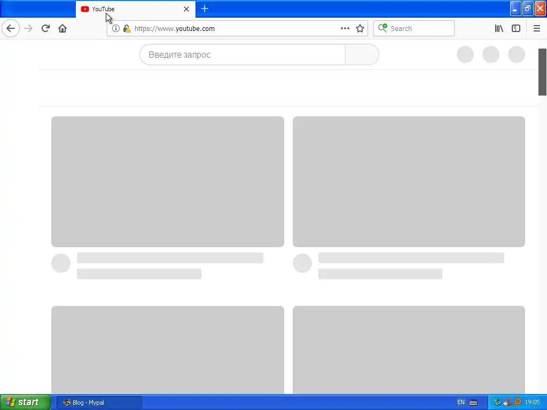Viewport: 547px width, 410px height.
Task: Open the browser home page
Action: 62,28
